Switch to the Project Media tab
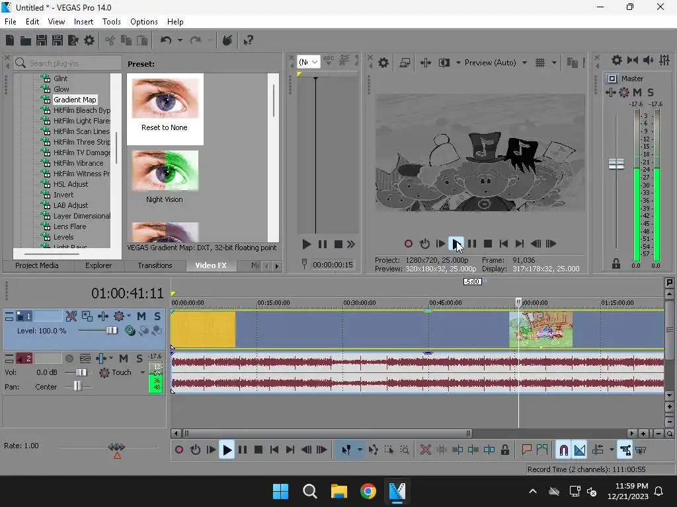The width and height of the screenshot is (677, 507). [37, 265]
